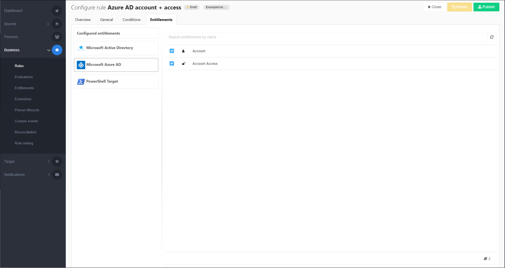
Task: Expand the Source menu chevron
Action: click(x=48, y=24)
